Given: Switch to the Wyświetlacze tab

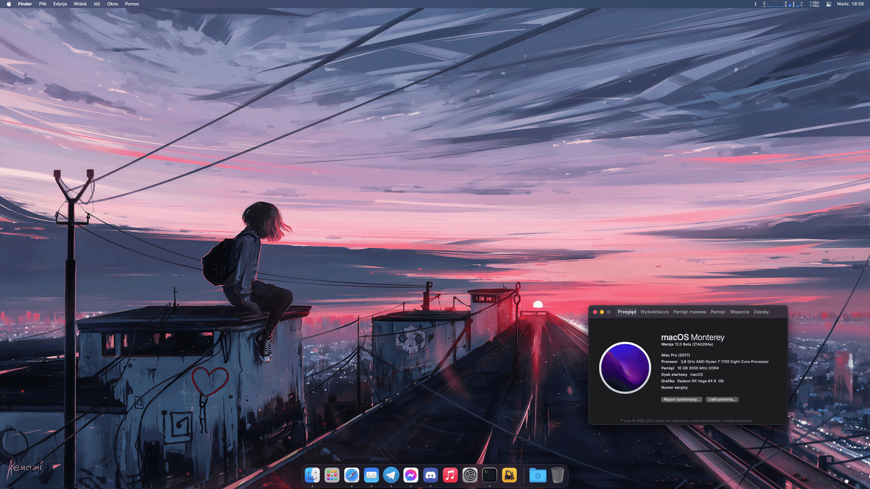Looking at the screenshot, I should (654, 312).
